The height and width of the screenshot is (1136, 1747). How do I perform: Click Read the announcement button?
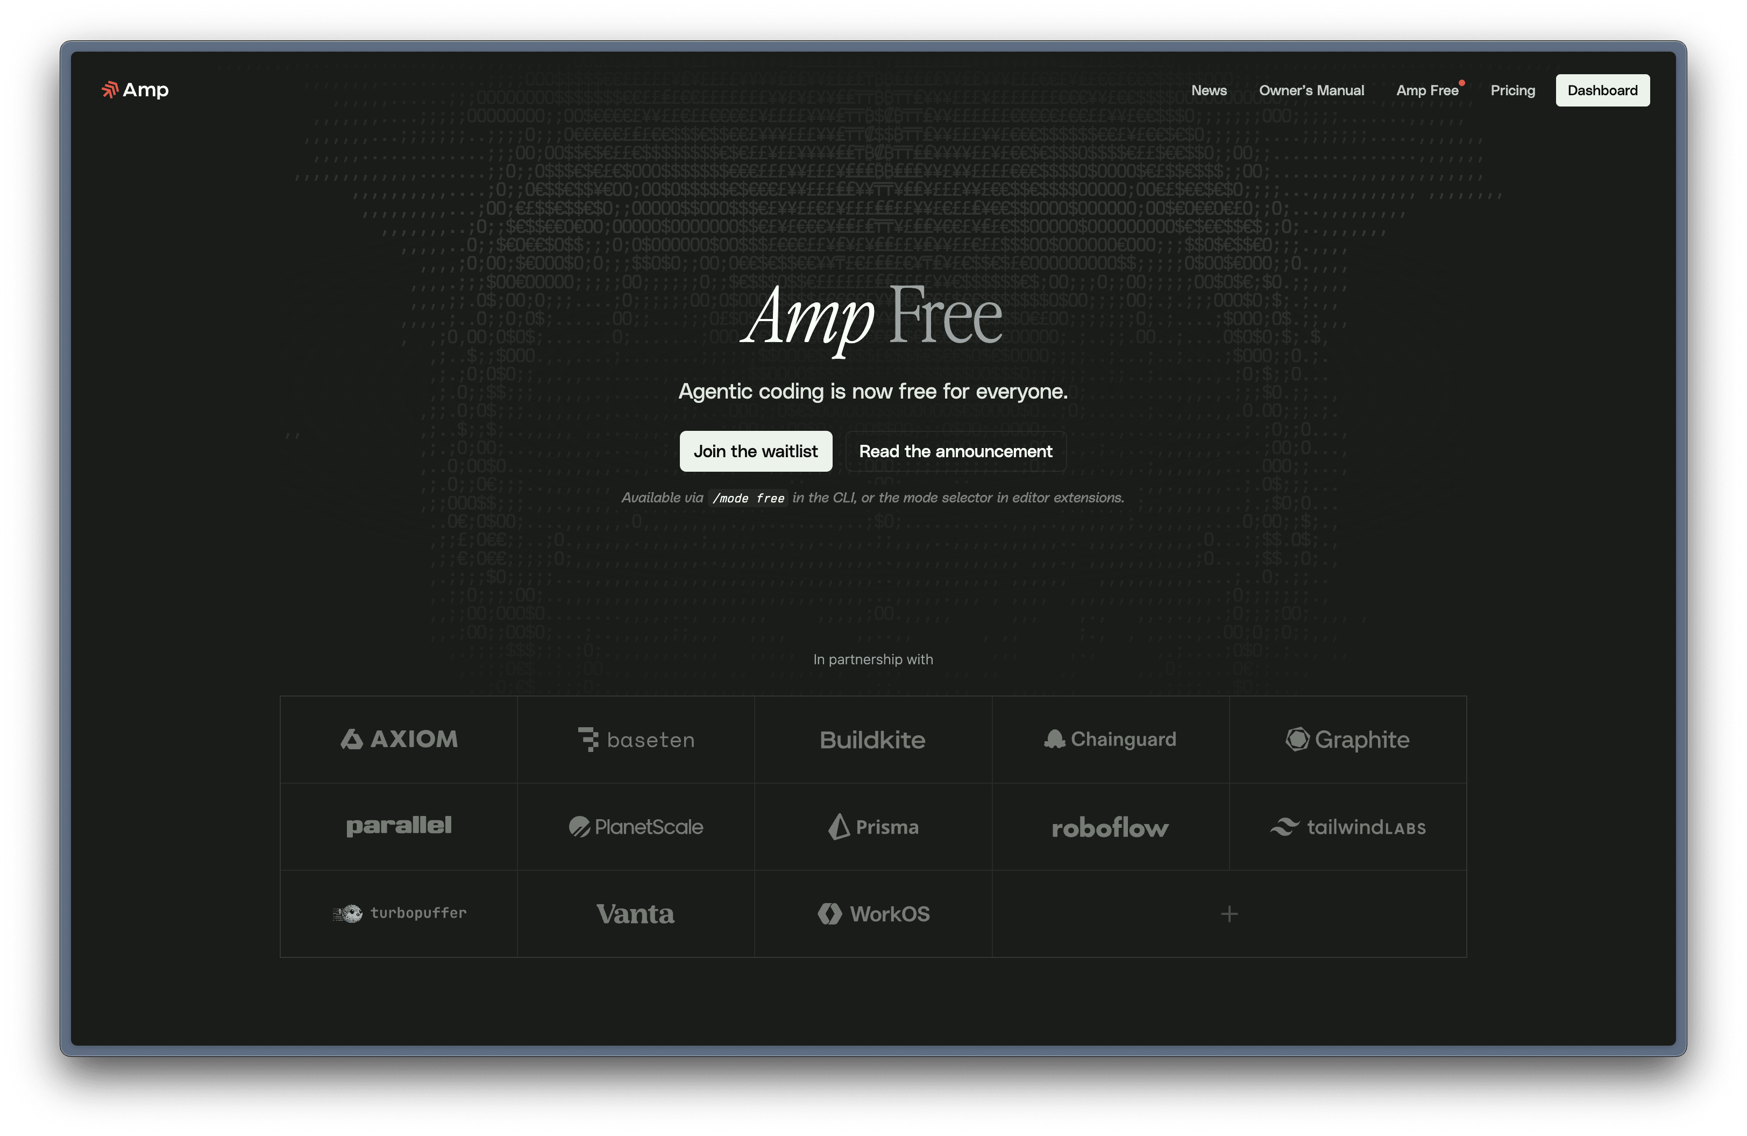click(955, 451)
